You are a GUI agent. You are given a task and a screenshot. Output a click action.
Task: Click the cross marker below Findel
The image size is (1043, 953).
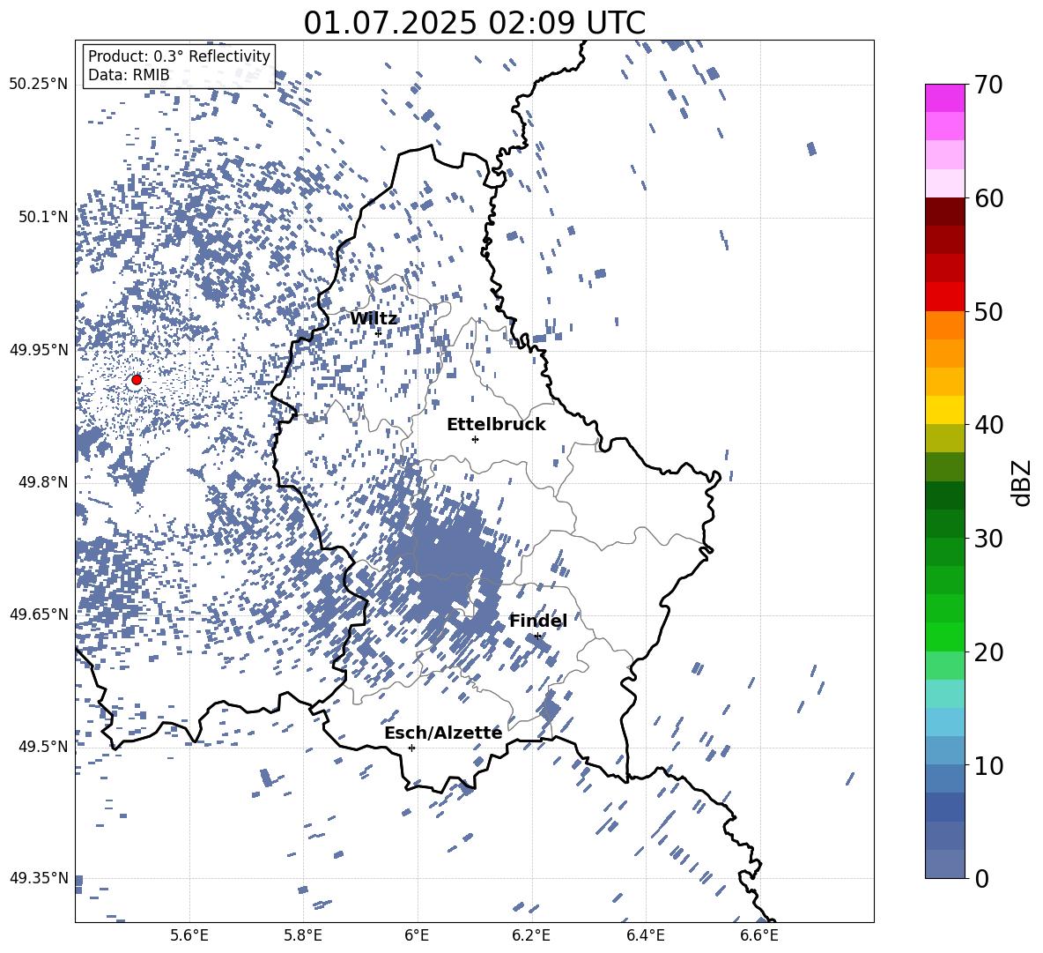tap(537, 637)
